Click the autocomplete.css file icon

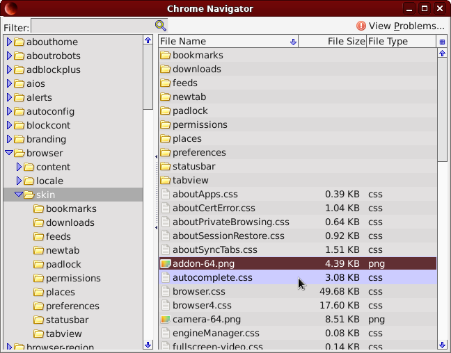coord(166,277)
